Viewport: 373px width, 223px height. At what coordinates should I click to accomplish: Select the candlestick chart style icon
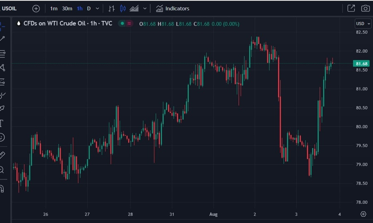(x=123, y=8)
